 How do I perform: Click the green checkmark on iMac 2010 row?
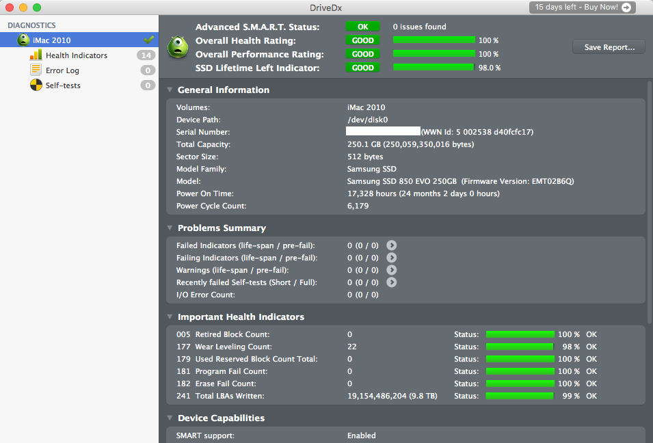click(x=148, y=40)
